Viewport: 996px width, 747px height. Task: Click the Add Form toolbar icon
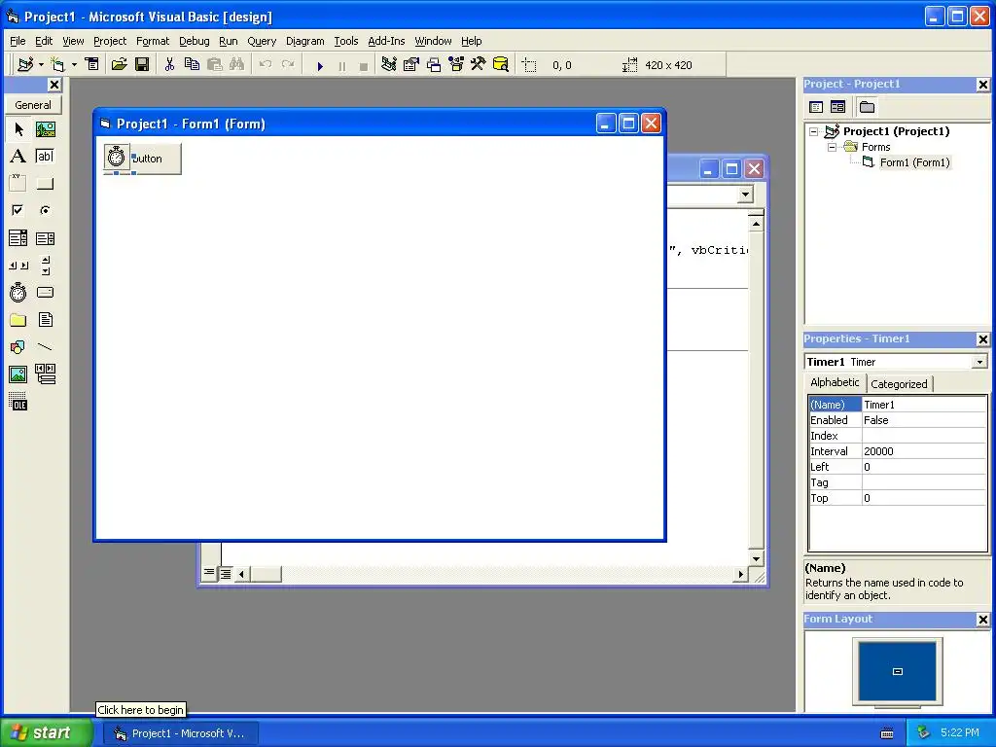tap(58, 65)
